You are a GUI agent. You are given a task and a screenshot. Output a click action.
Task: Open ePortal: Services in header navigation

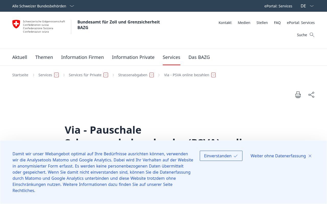point(301,23)
